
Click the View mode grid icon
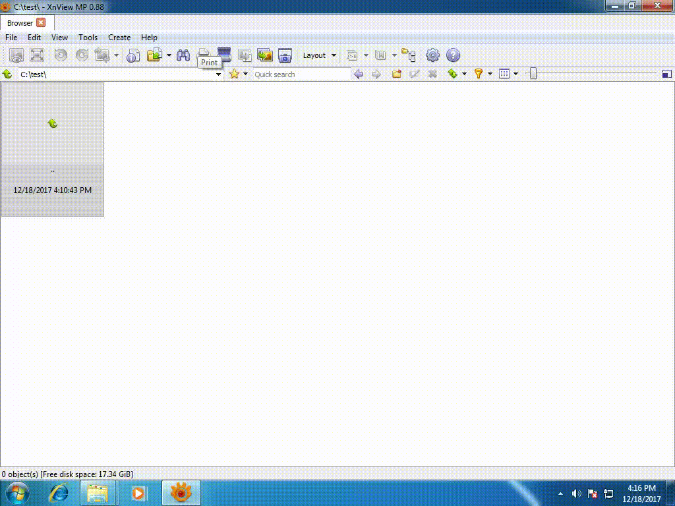pyautogui.click(x=504, y=74)
